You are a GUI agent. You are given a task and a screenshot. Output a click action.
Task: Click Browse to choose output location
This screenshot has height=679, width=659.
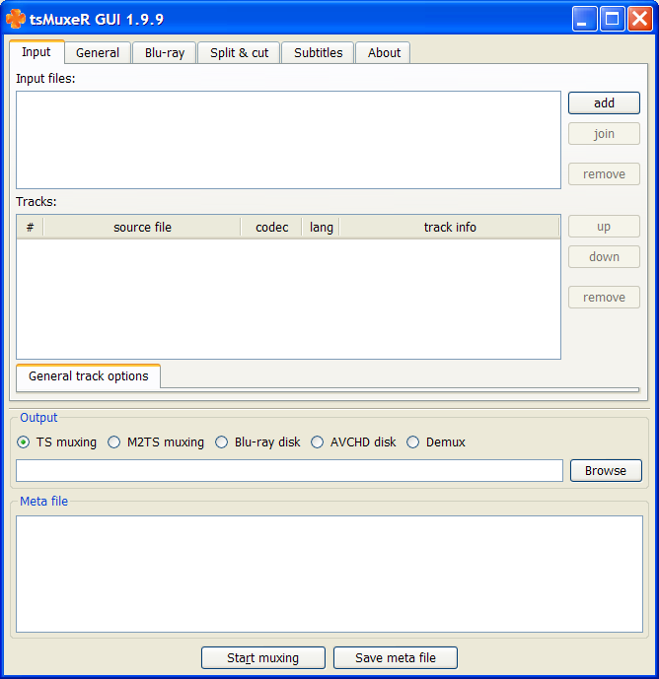[x=606, y=471]
